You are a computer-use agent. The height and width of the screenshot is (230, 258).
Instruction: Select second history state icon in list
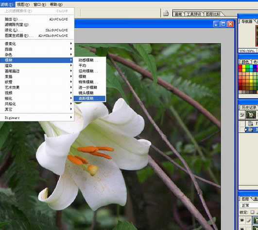click(250, 129)
